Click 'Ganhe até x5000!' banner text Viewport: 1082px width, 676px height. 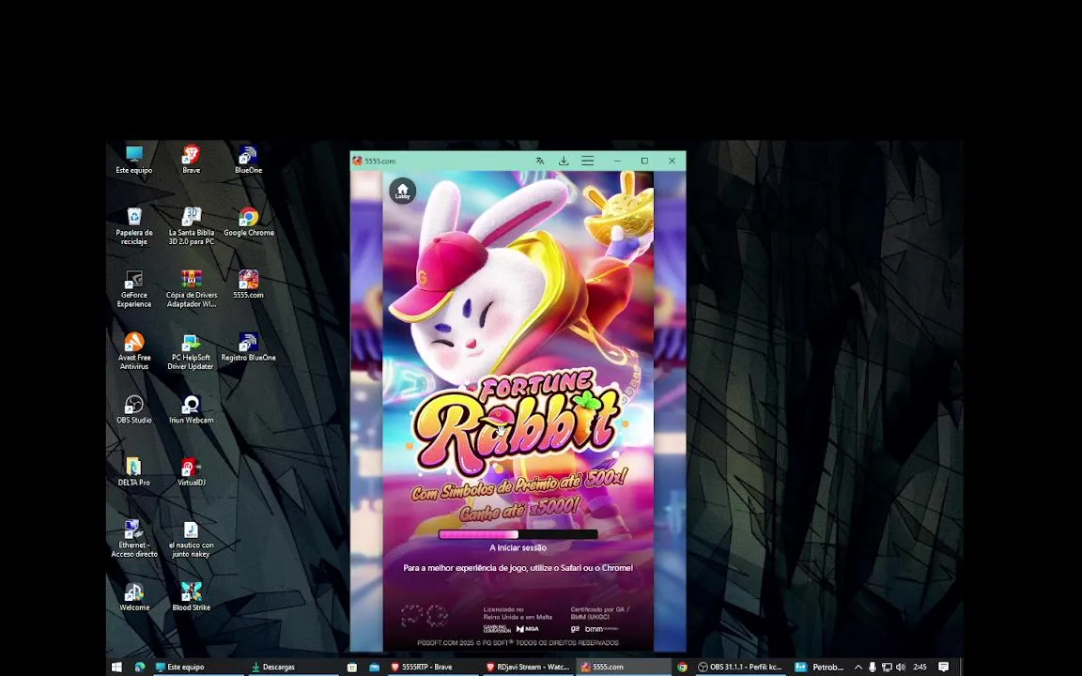pos(518,509)
